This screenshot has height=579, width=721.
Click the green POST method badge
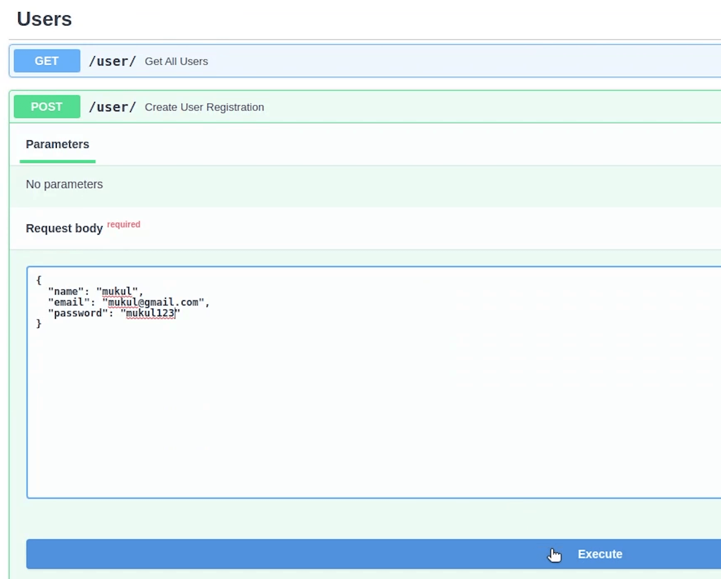pyautogui.click(x=47, y=107)
